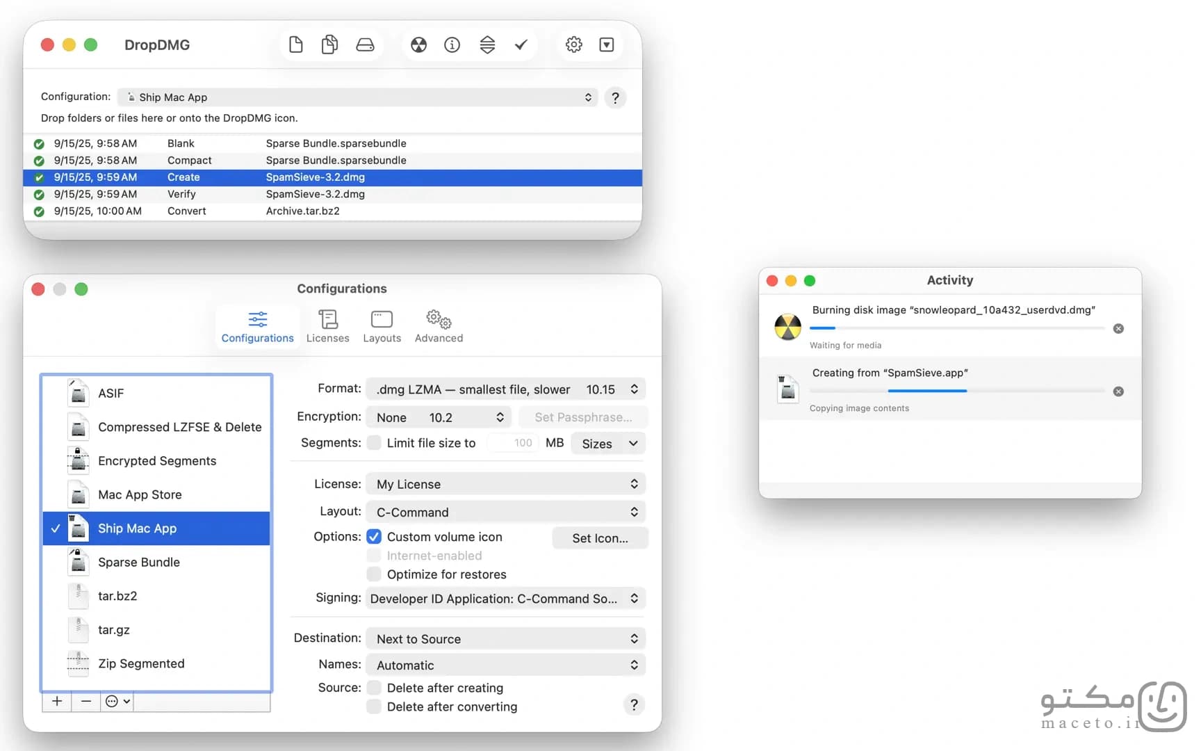Open the Sizes dropdown
Image resolution: width=1201 pixels, height=751 pixels.
tap(608, 444)
